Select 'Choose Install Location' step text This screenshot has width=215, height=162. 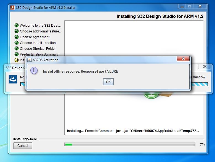38,43
